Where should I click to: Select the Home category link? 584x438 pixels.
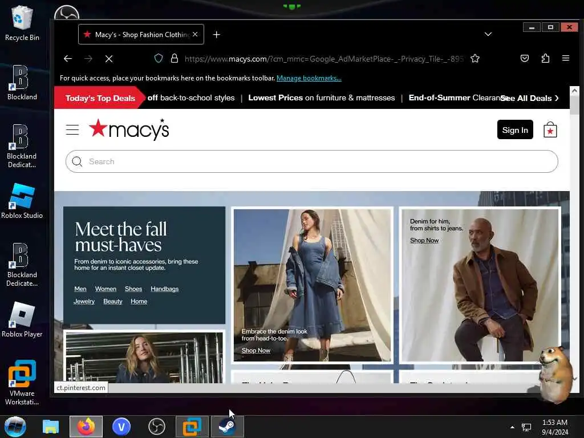139,301
